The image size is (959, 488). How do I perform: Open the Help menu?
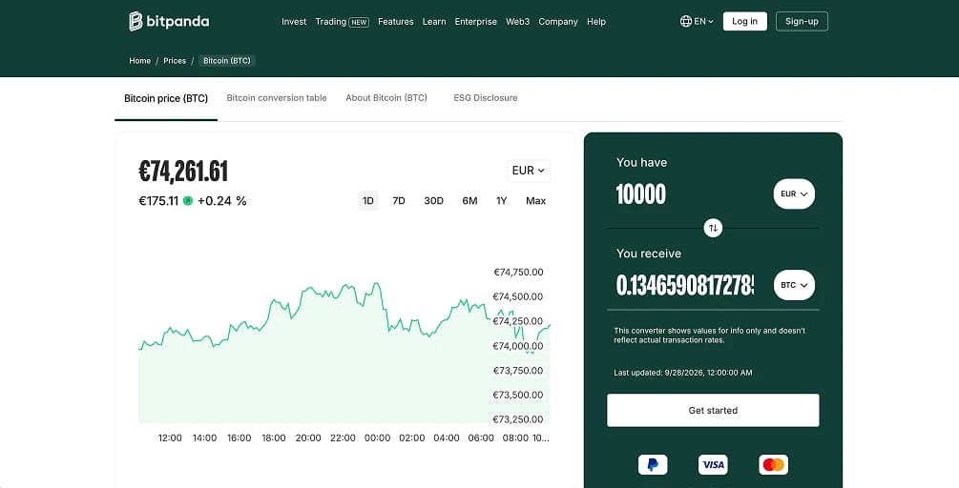click(596, 21)
